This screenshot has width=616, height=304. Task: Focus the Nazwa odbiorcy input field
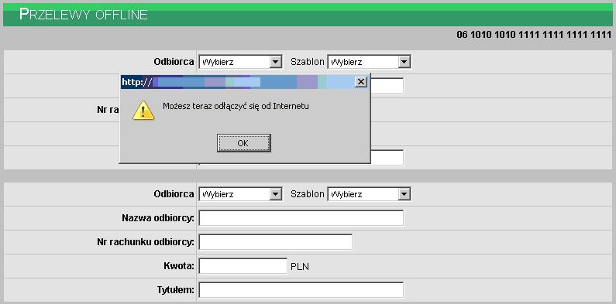click(x=301, y=218)
